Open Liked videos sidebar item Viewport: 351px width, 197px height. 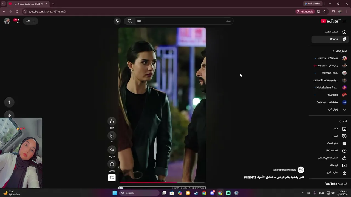[330, 158]
